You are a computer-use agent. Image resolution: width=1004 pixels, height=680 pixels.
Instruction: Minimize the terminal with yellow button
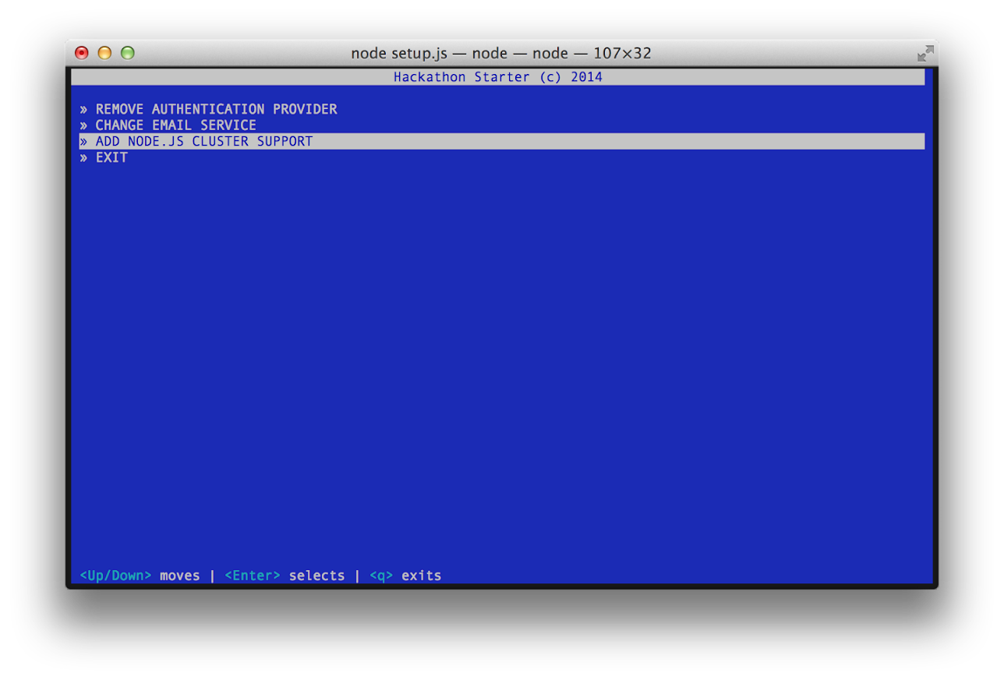click(104, 53)
